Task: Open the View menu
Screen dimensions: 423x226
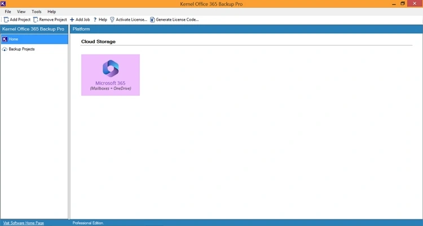Action: click(x=21, y=12)
